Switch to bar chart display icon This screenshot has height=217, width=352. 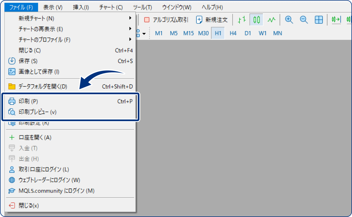[242, 20]
